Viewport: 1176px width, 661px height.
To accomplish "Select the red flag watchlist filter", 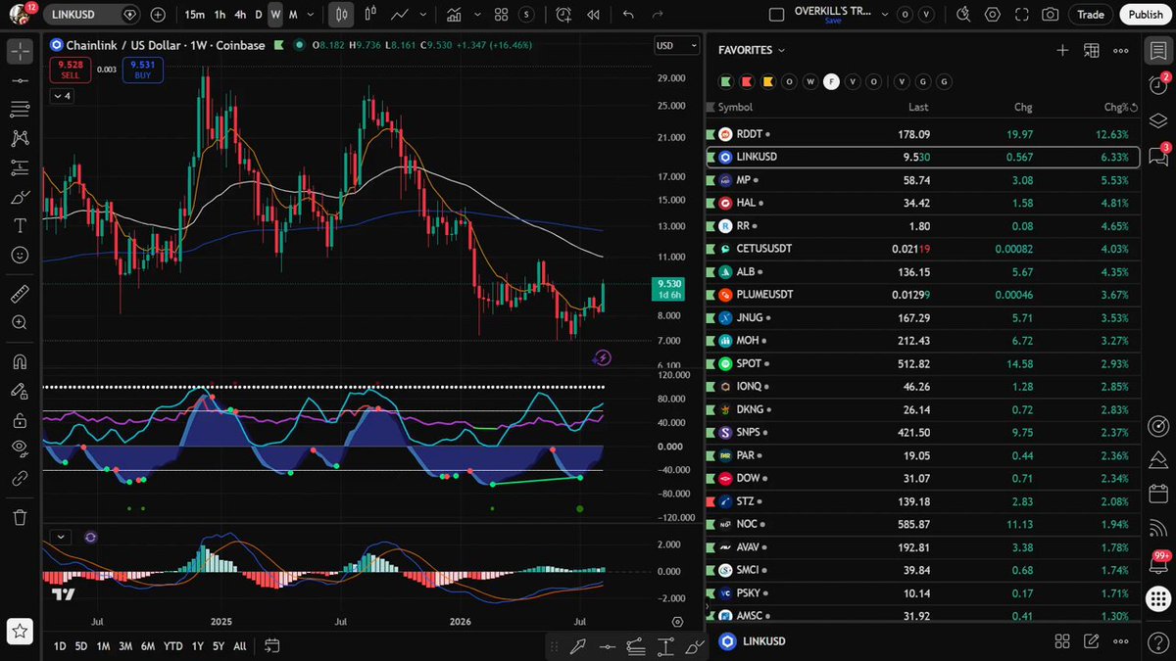I will pos(747,81).
